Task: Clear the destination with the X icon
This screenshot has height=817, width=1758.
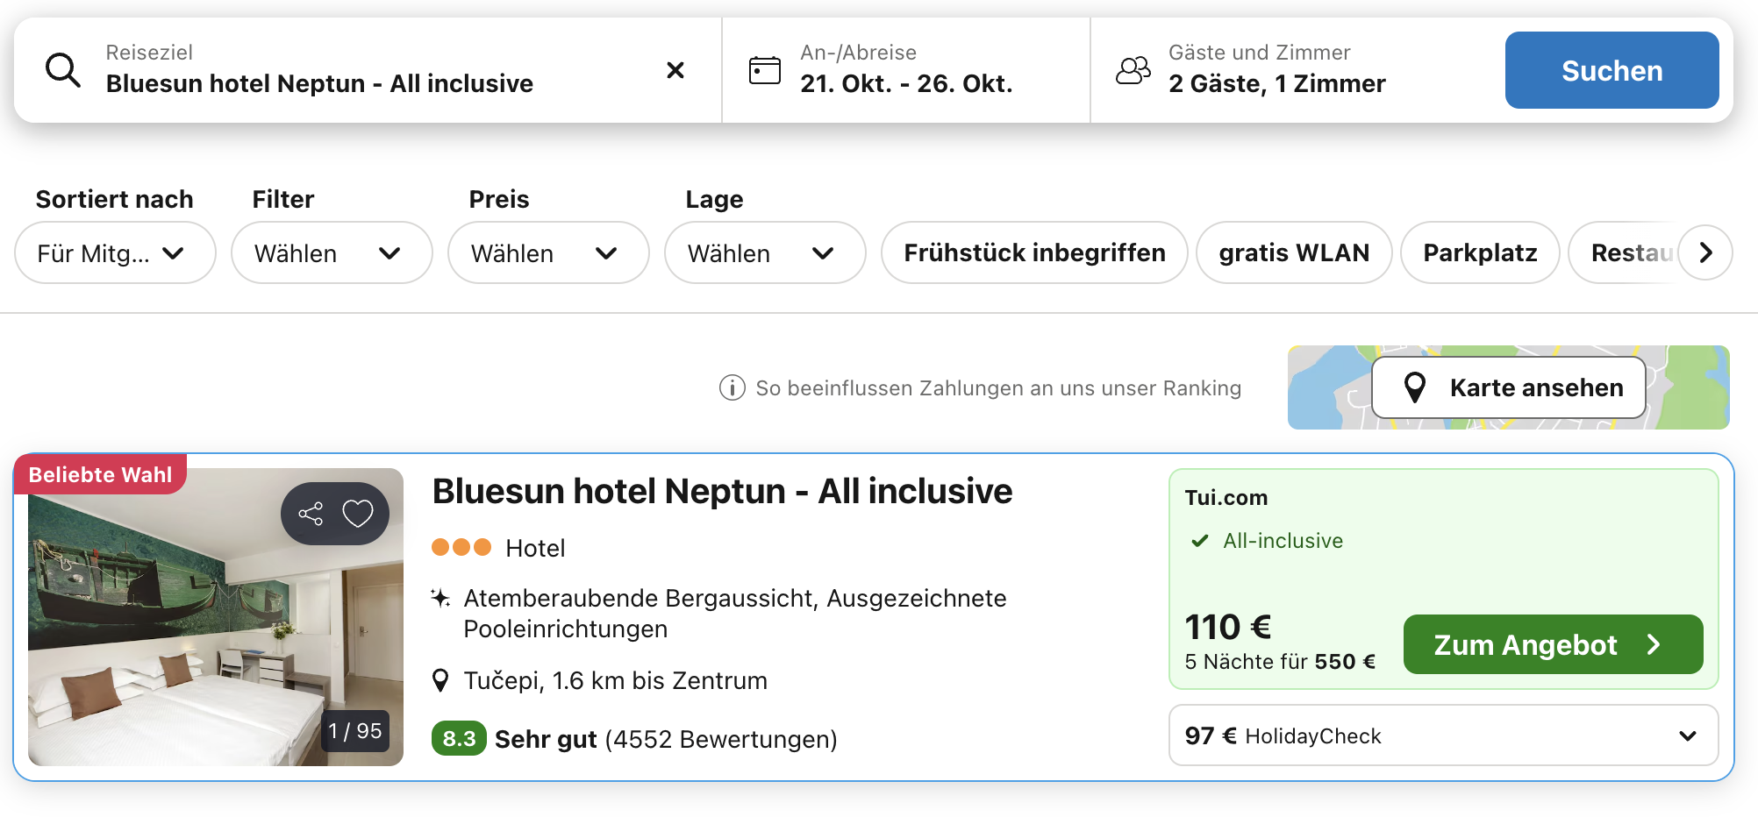Action: [x=675, y=70]
